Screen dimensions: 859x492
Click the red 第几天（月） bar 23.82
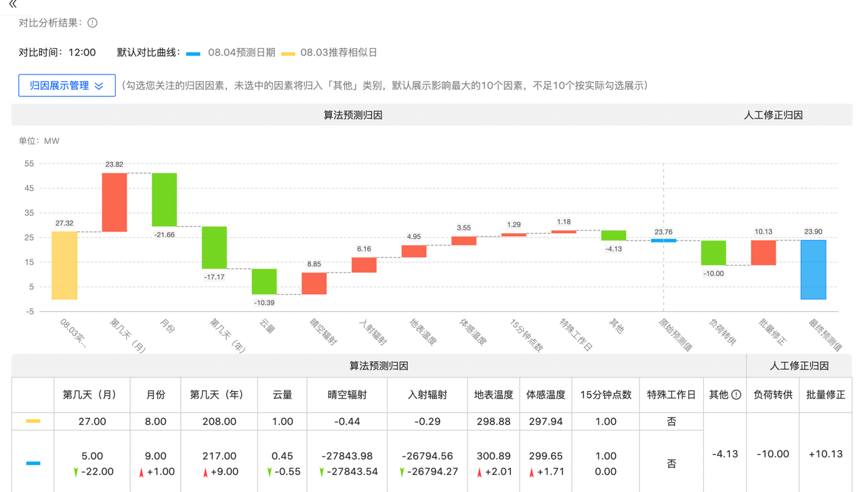tap(114, 202)
